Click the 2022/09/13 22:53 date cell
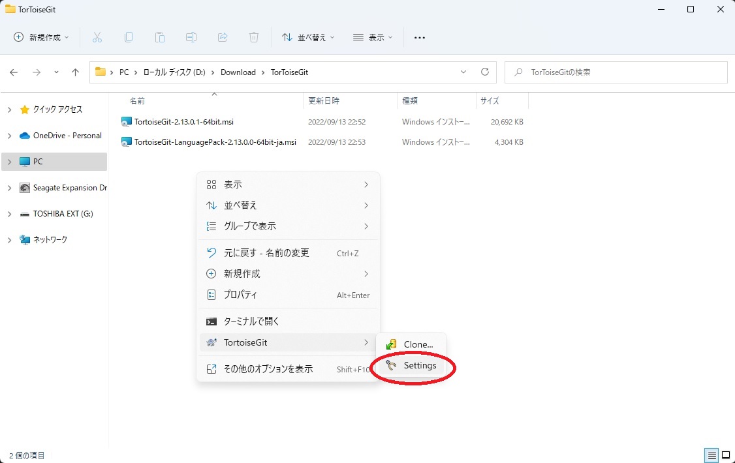735x463 pixels. 337,142
